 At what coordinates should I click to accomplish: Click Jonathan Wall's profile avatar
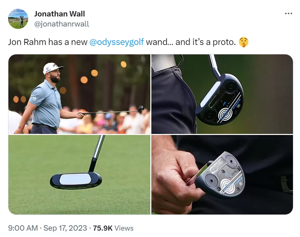click(x=18, y=19)
